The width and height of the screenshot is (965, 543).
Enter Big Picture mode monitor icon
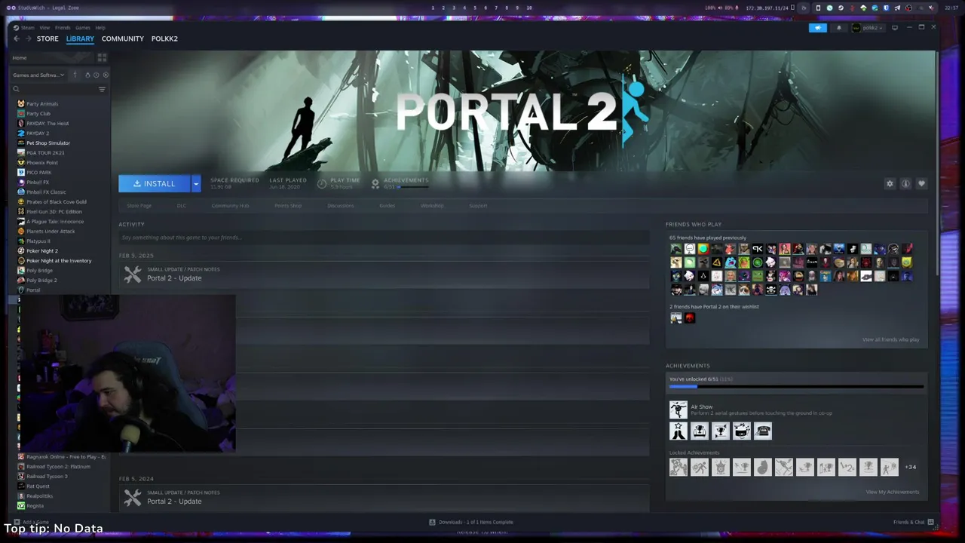pos(895,28)
